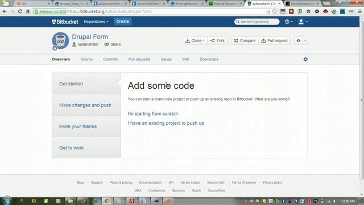Open the Repositories dropdown menu
Screen dimensions: 364x205
(96, 22)
